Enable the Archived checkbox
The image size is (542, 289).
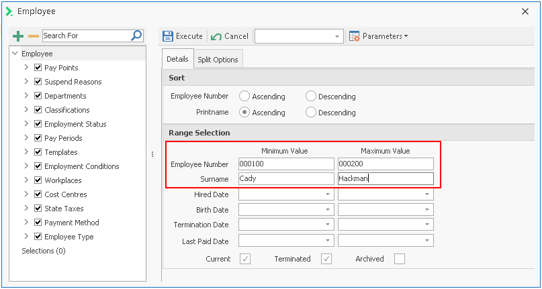400,259
